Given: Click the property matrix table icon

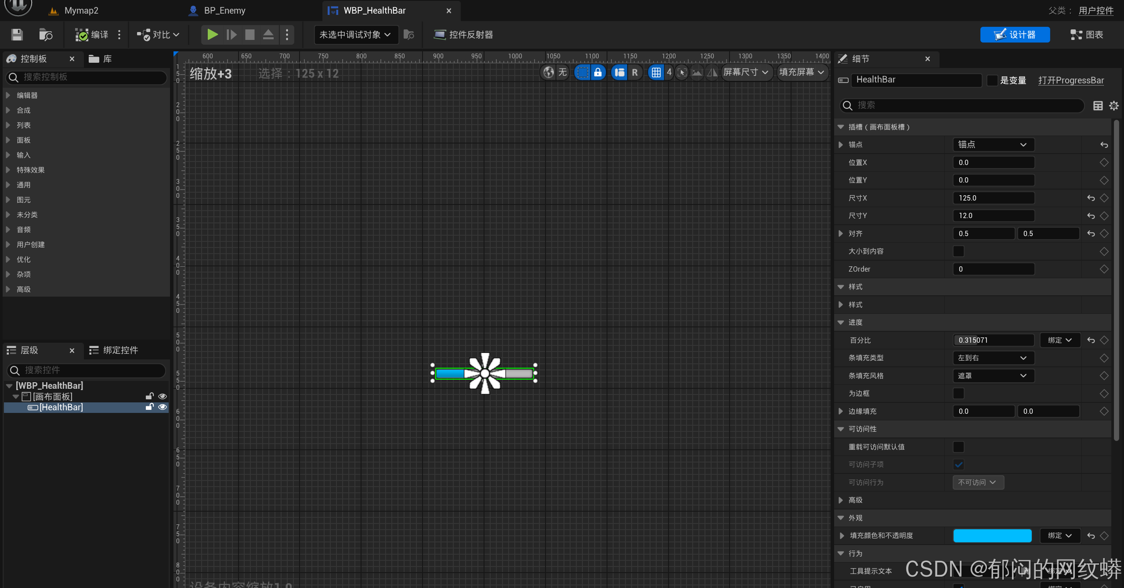Looking at the screenshot, I should [1098, 106].
